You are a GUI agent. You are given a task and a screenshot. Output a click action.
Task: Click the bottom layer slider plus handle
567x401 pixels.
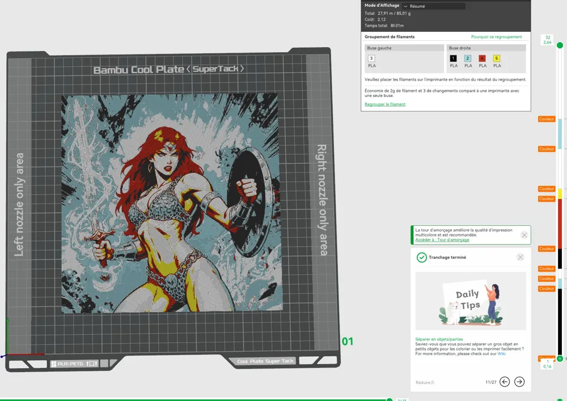tap(560, 358)
